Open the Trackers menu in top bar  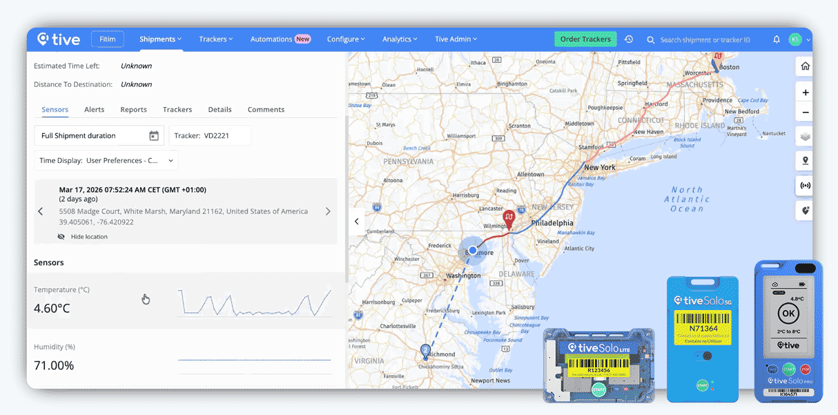[216, 39]
